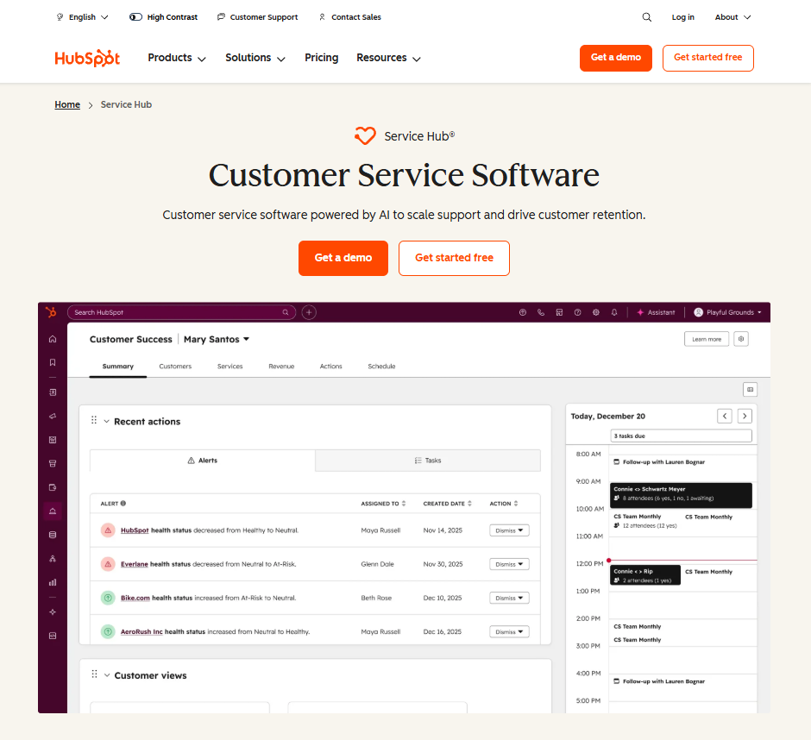Open Bookmarks icon in app sidebar
The image size is (811, 740).
(53, 362)
